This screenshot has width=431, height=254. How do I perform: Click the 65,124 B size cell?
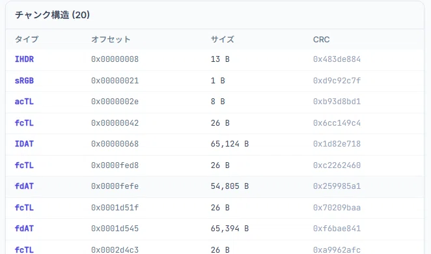pyautogui.click(x=230, y=144)
